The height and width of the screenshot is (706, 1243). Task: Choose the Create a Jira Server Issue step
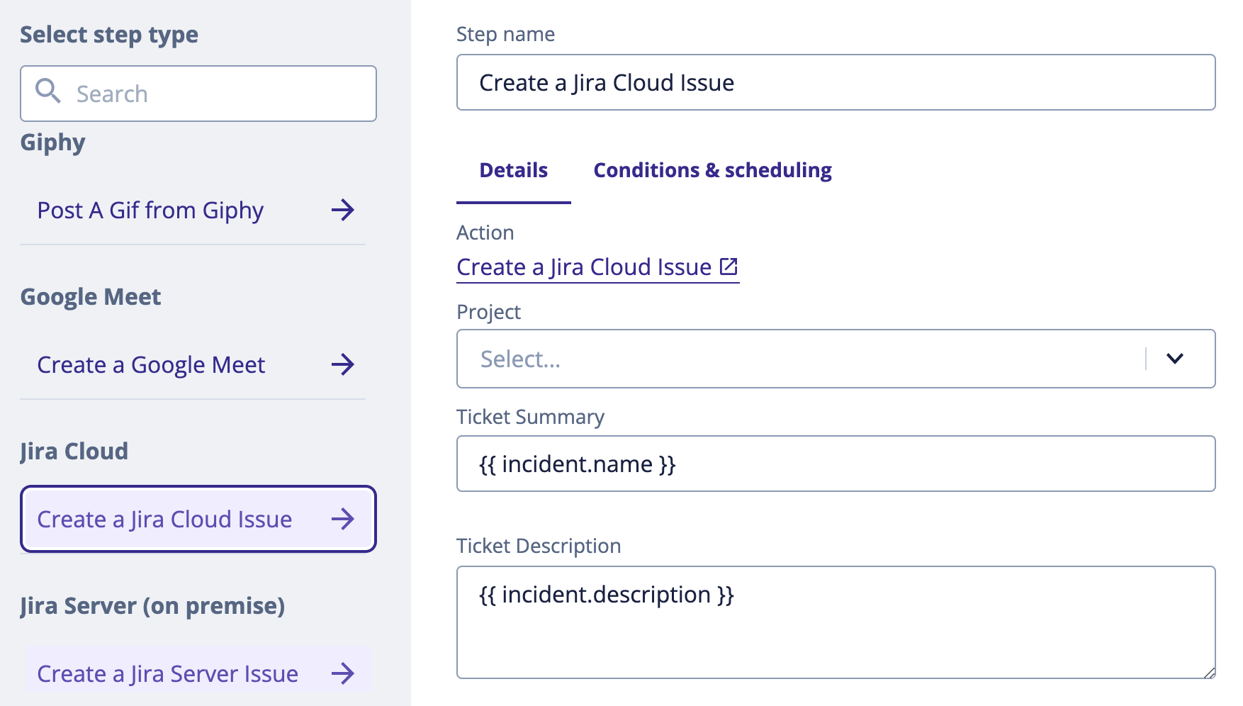(167, 674)
